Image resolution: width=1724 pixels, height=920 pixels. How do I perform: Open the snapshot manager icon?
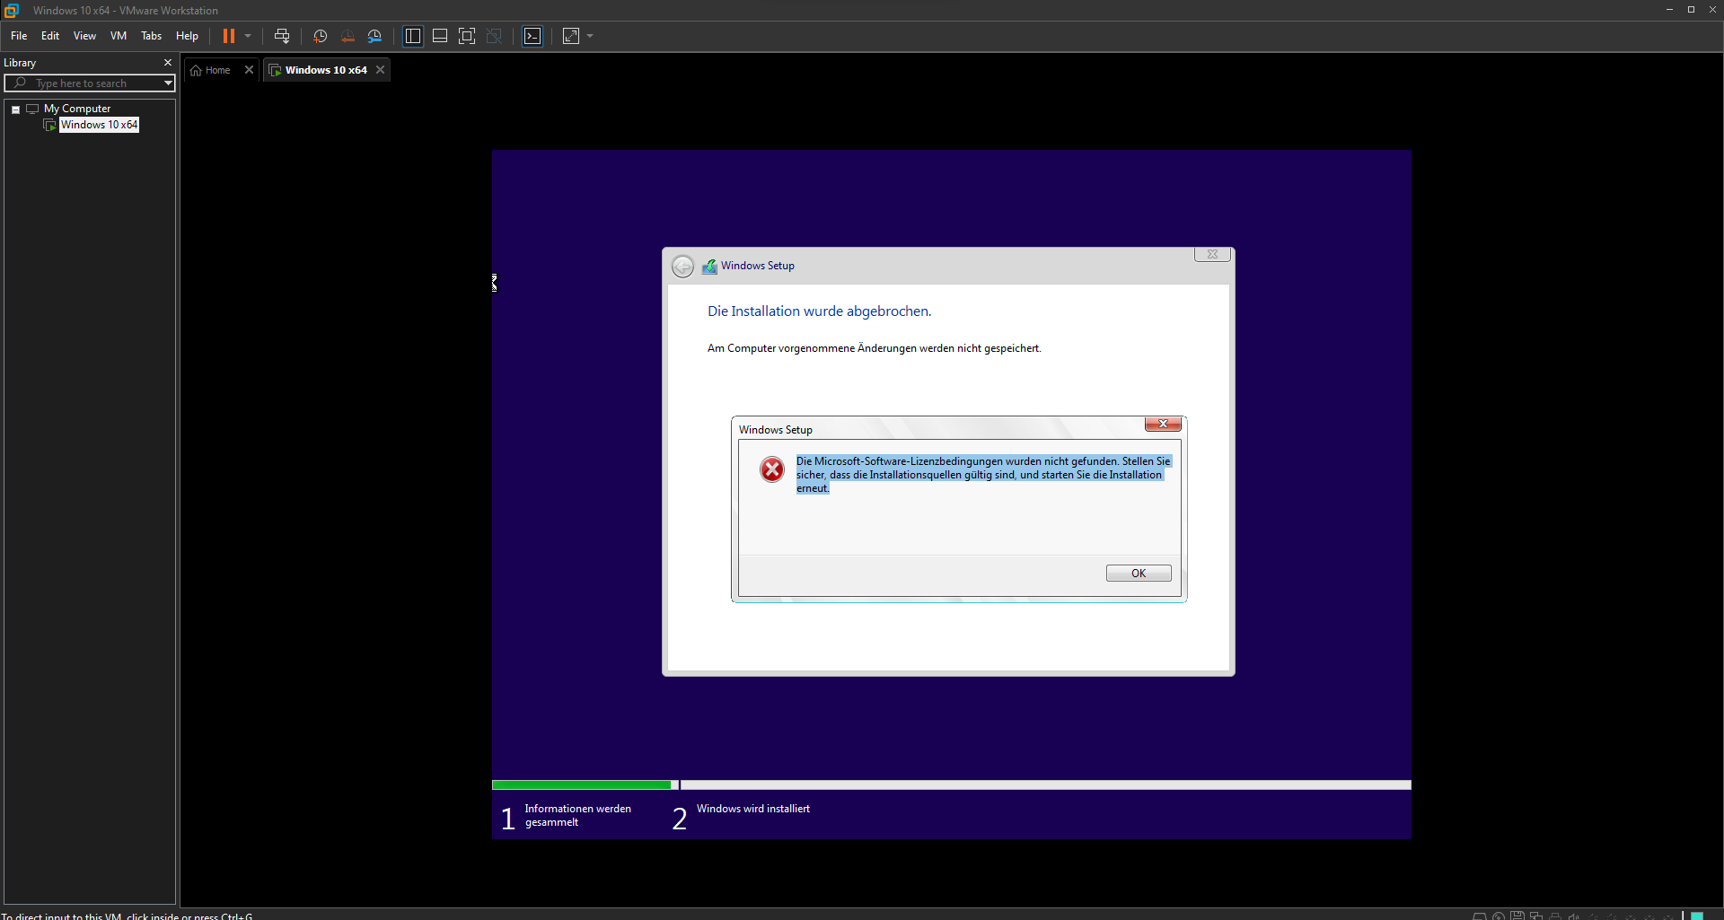(x=374, y=36)
